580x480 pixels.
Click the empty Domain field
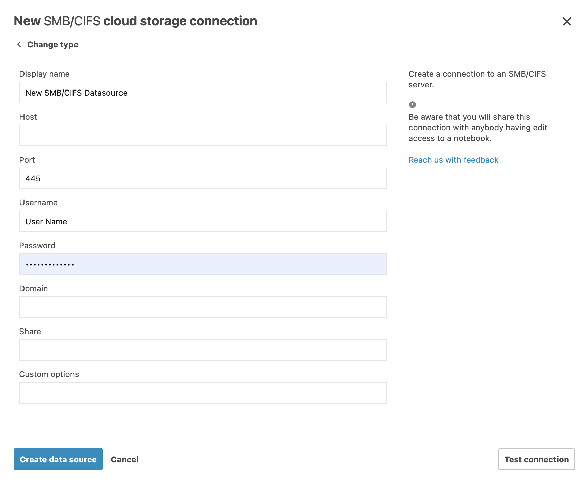tap(203, 307)
